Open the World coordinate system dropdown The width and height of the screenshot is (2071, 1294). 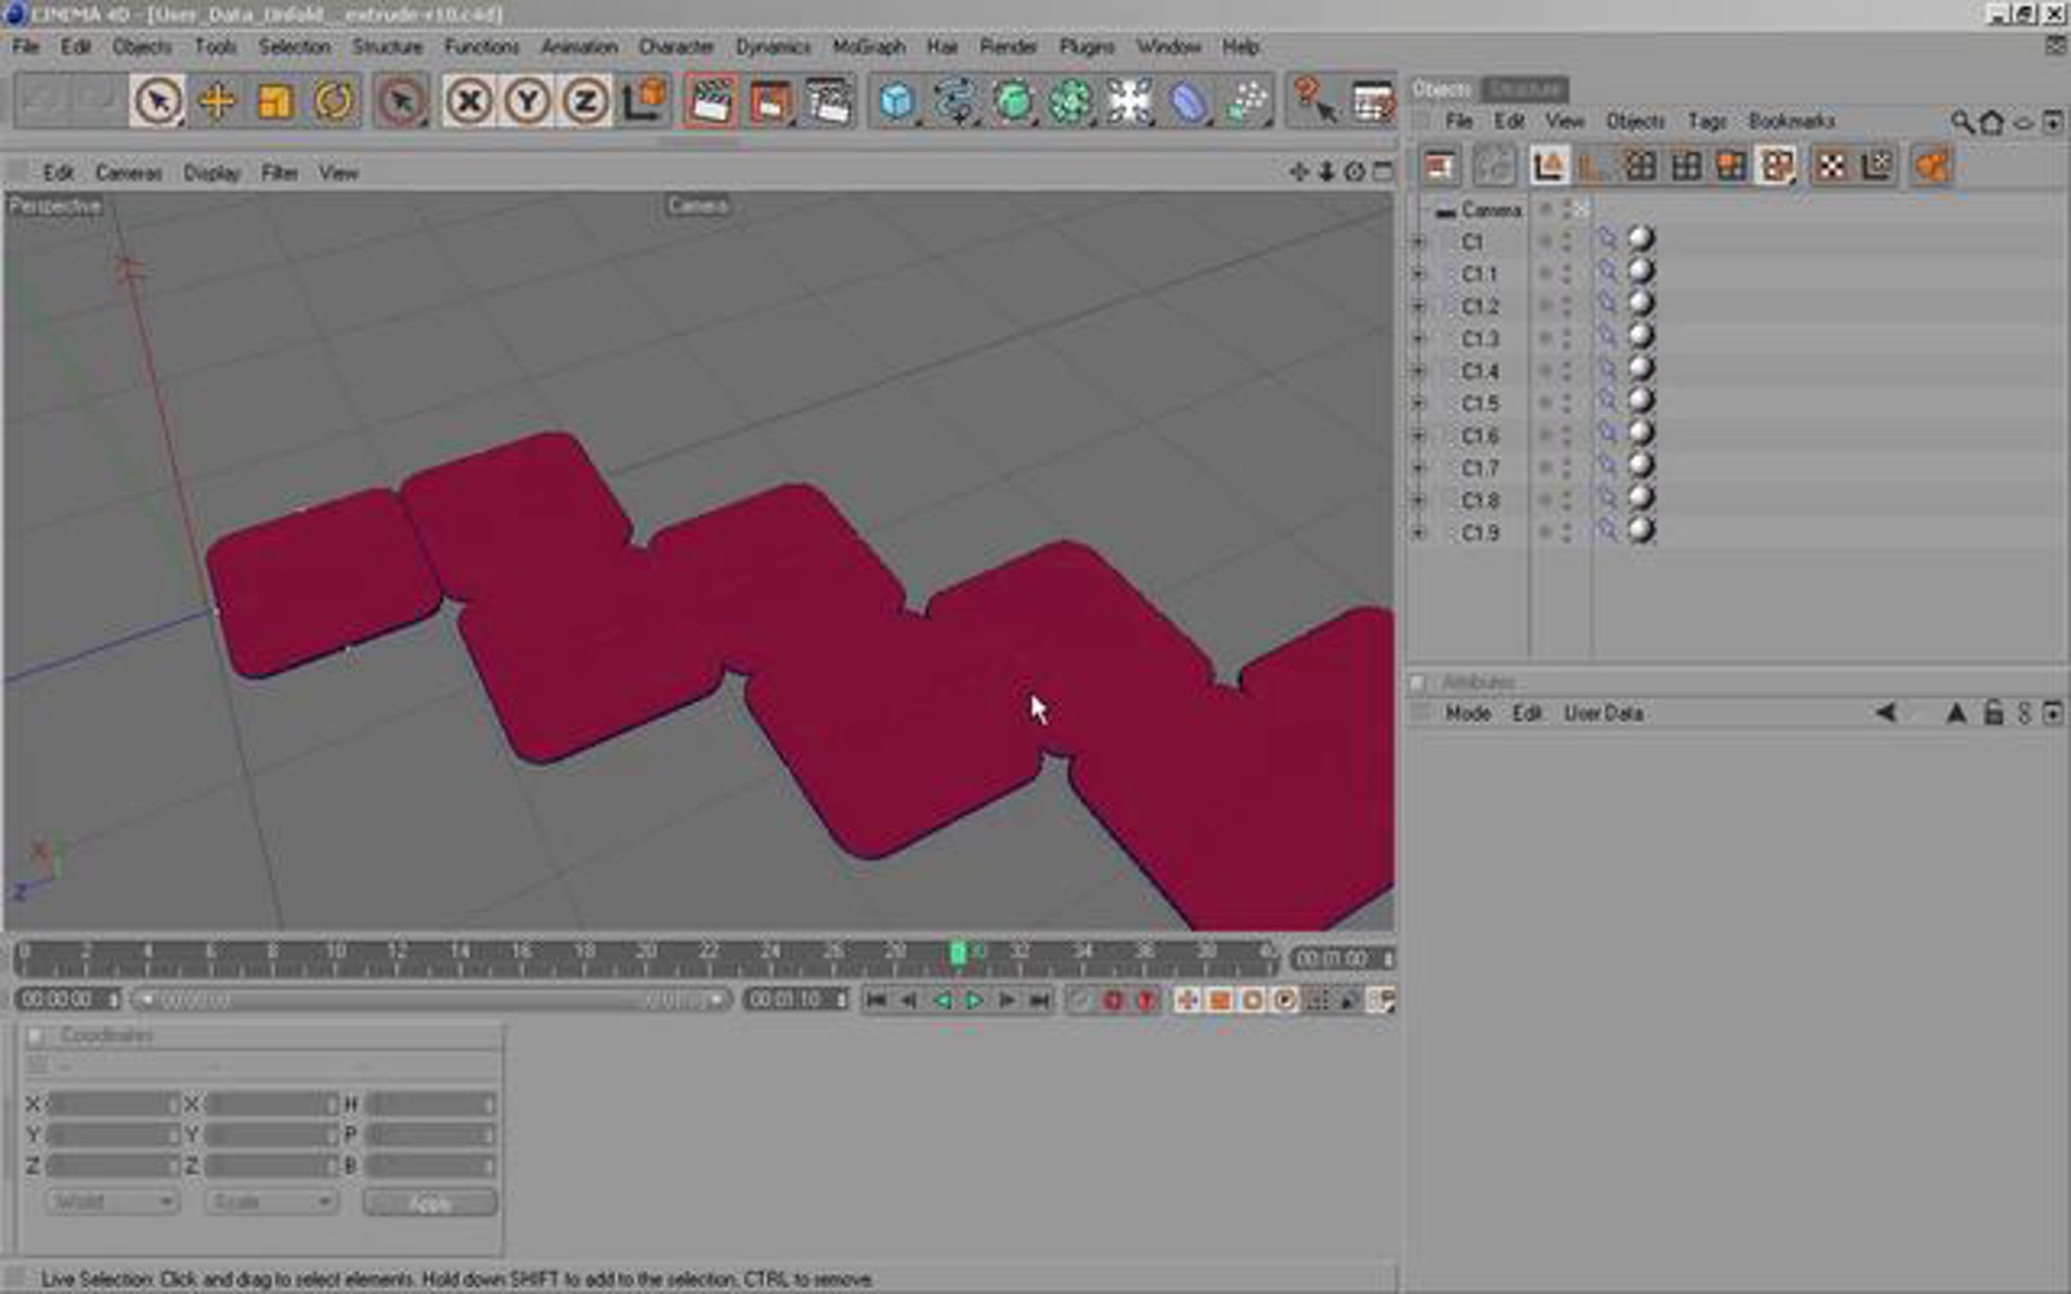pos(111,1202)
